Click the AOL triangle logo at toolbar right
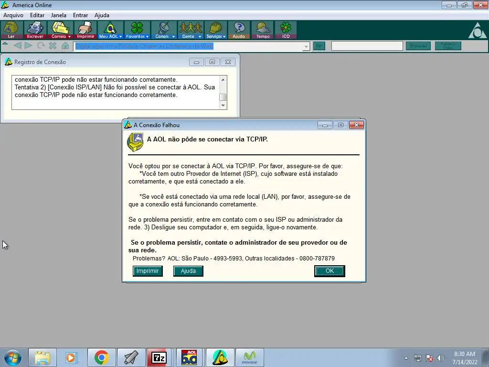 point(477,30)
